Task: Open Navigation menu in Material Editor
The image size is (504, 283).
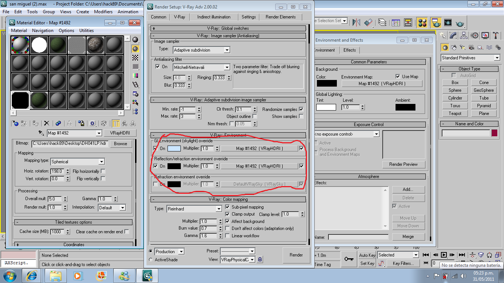Action: [43, 31]
